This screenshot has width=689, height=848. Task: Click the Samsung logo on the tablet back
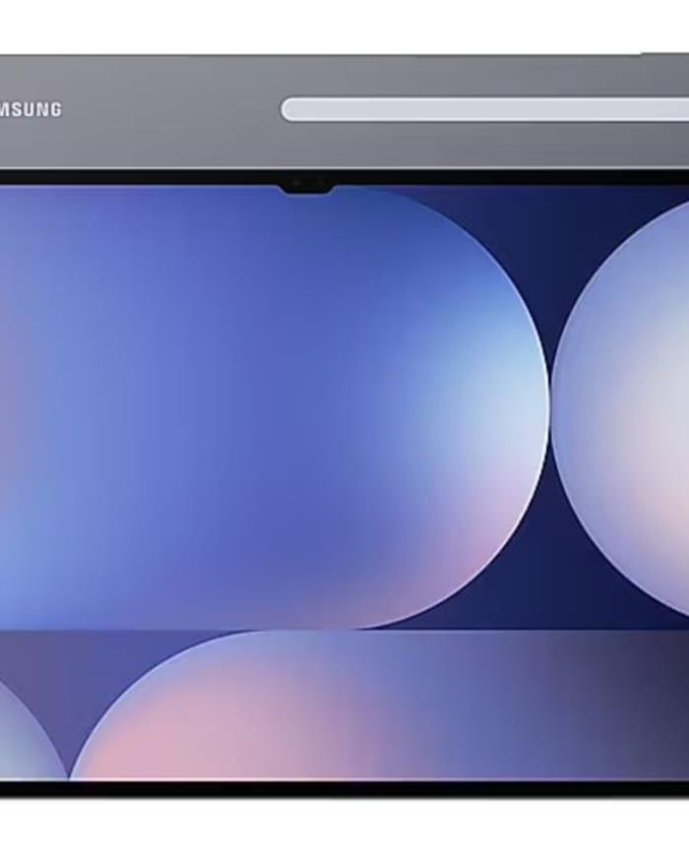(x=31, y=109)
